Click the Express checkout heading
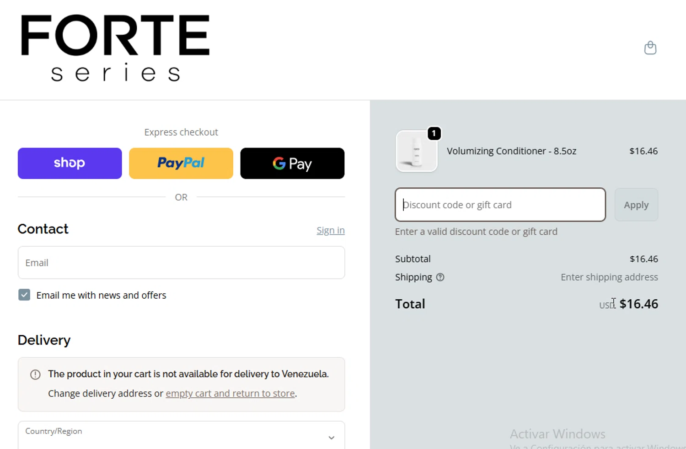686x449 pixels. coord(181,132)
